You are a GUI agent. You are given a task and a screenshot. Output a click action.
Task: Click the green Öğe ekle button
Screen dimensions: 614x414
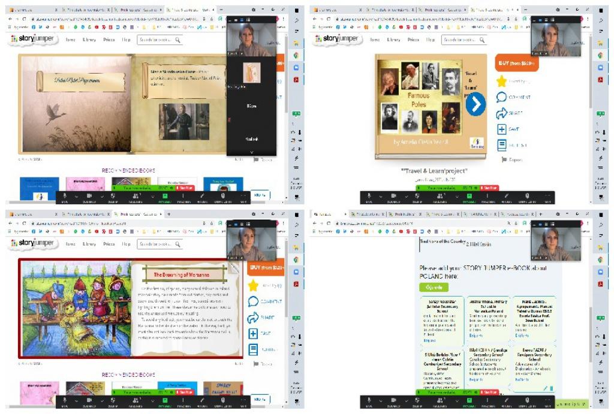[x=434, y=287]
